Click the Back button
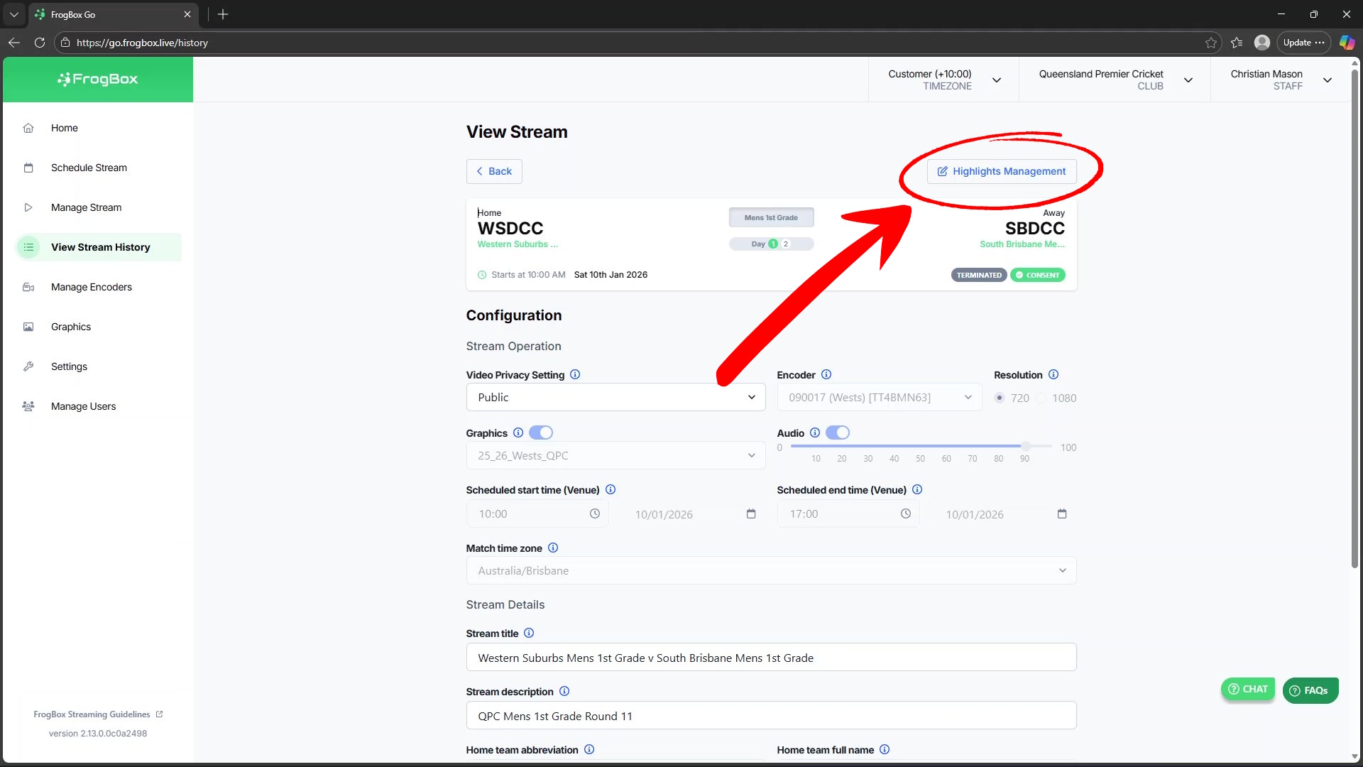 494,171
